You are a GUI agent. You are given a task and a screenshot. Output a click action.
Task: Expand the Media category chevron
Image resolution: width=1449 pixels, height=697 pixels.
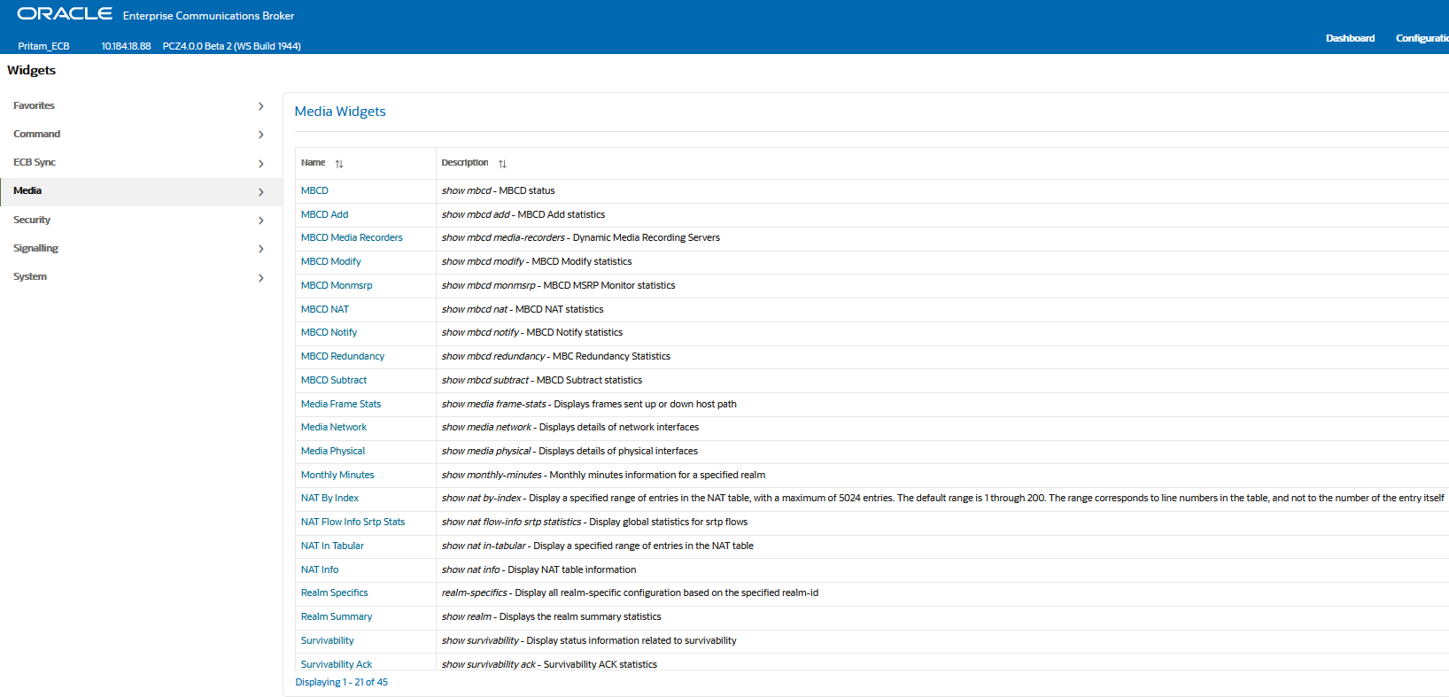pos(260,192)
